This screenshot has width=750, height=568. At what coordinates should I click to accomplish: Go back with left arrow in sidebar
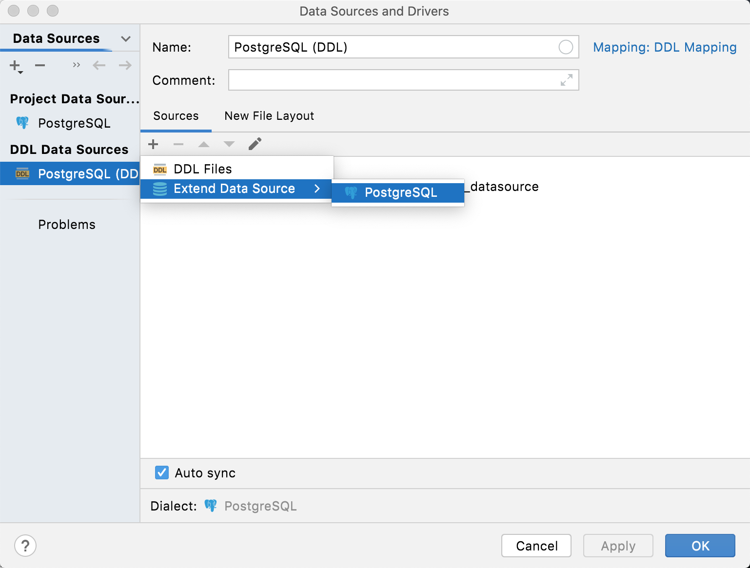click(99, 65)
